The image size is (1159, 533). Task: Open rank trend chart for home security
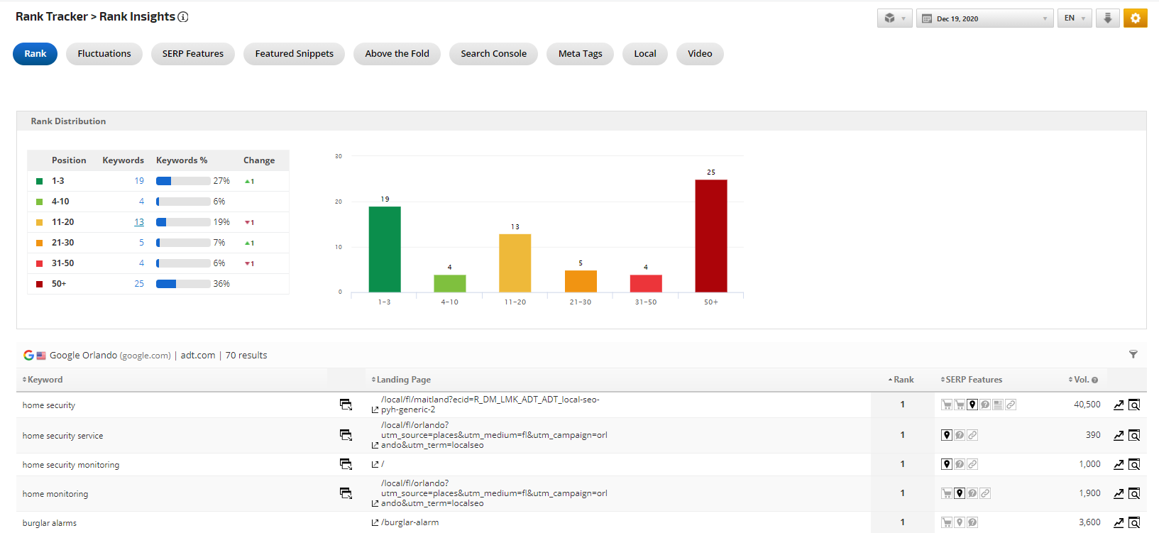(x=1119, y=405)
